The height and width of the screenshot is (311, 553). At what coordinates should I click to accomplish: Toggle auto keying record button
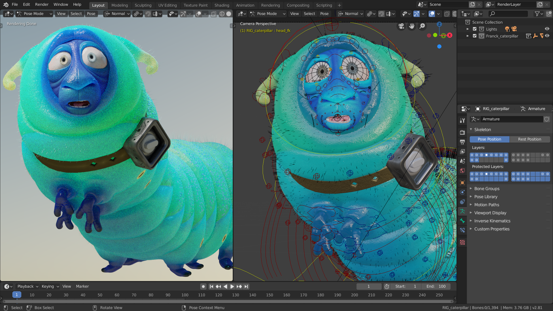tap(203, 287)
